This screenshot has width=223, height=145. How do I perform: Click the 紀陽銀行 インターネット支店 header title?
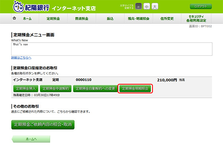click(x=60, y=8)
